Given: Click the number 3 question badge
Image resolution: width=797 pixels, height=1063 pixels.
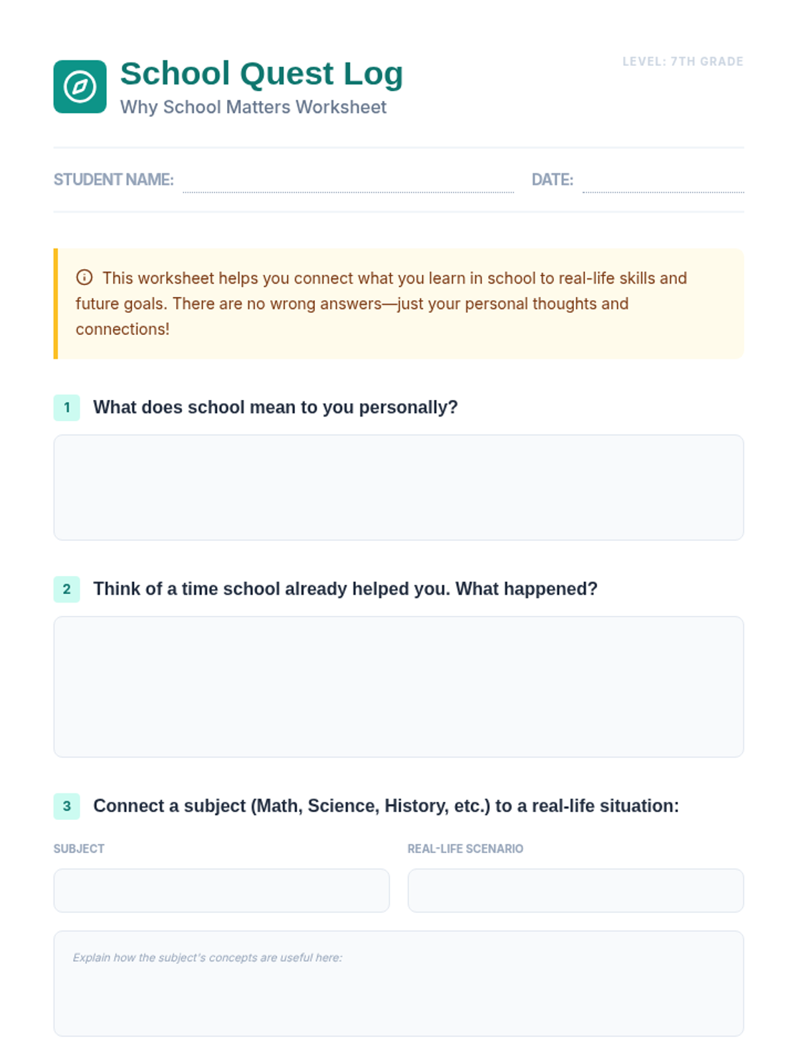Looking at the screenshot, I should tap(66, 806).
